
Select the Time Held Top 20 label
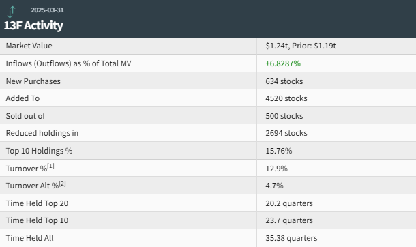tap(37, 203)
